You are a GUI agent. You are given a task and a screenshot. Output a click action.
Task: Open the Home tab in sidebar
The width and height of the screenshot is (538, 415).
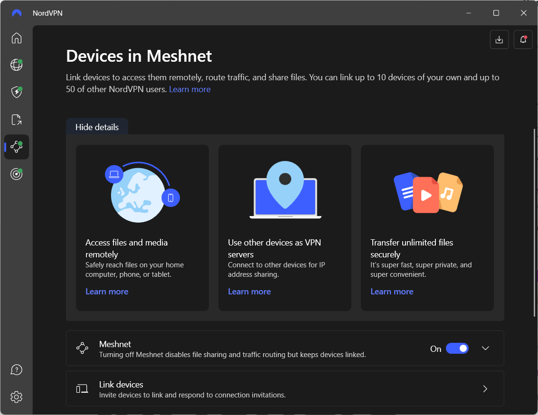pos(17,38)
